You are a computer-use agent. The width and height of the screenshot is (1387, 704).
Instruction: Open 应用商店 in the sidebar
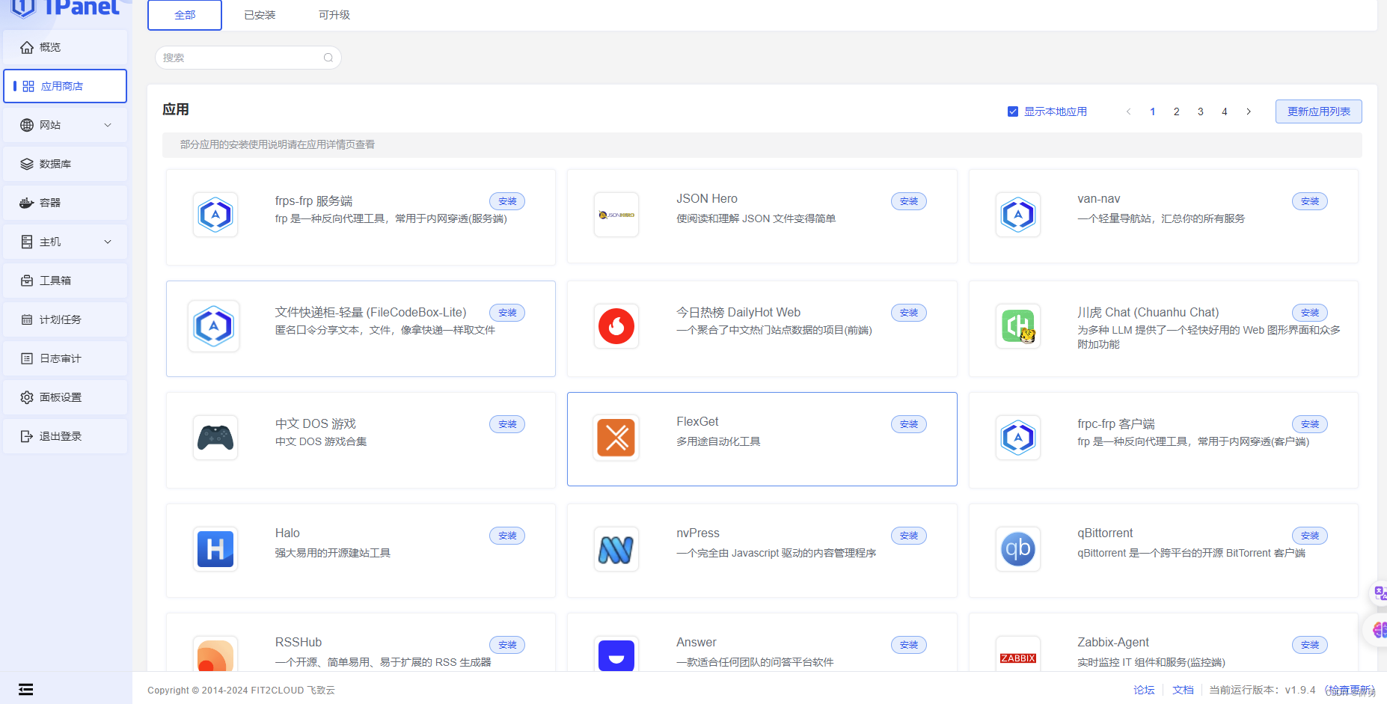click(x=65, y=86)
